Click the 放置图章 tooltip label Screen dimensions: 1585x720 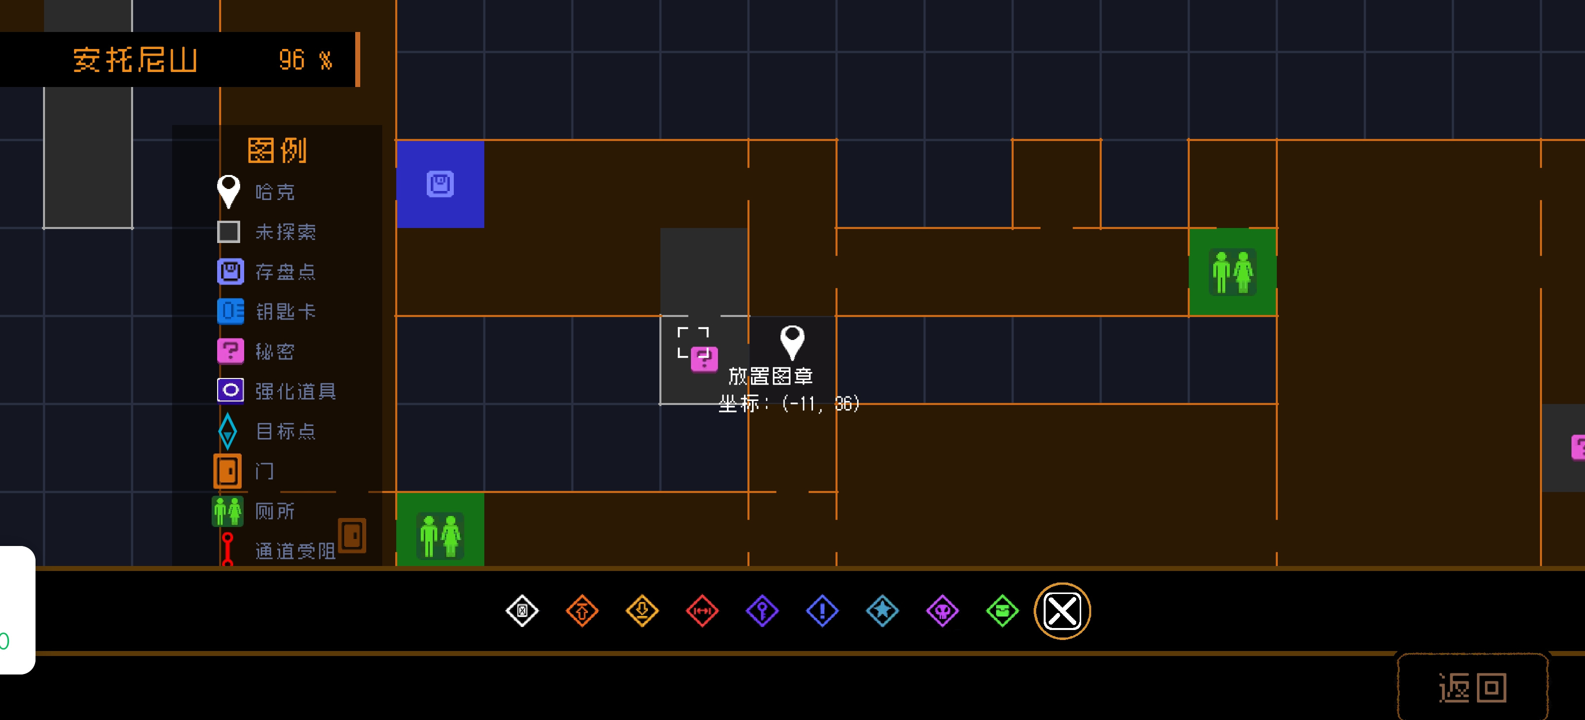click(x=770, y=375)
